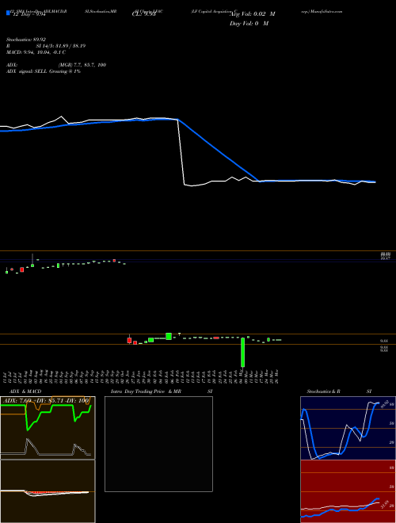Click the blue 12-day SMA legend square
The image size is (396, 523).
tap(8, 13)
